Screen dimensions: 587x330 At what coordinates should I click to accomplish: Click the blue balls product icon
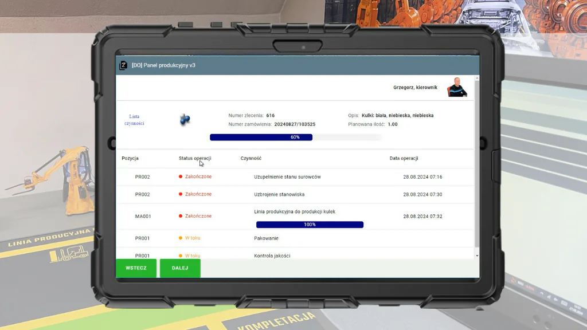(185, 119)
